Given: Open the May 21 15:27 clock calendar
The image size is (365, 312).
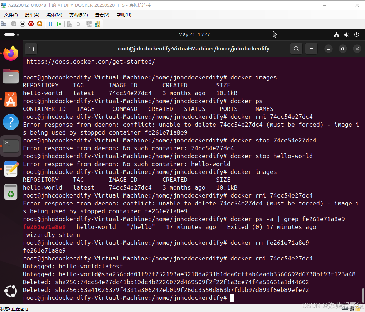Looking at the screenshot, I should click(x=194, y=34).
